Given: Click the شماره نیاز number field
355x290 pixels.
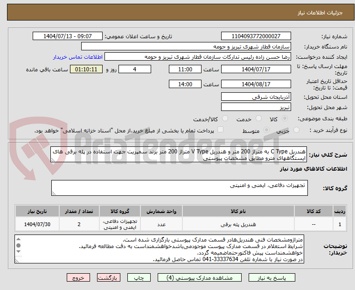Looking at the screenshot, I should click(256, 36).
